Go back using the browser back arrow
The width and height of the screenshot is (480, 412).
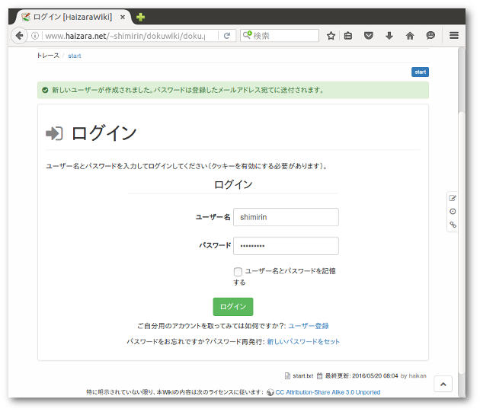[20, 36]
